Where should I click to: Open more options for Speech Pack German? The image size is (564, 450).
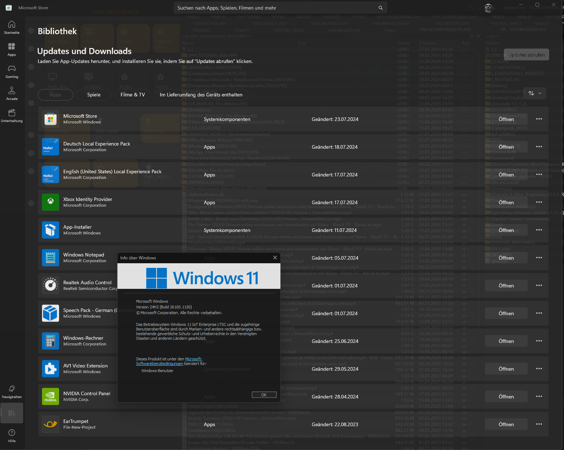pos(539,313)
